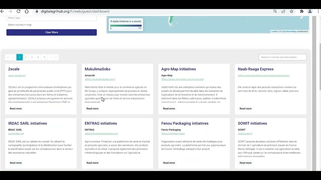321x180 pixels.
Task: Click the browser back arrow
Action: pos(2,11)
